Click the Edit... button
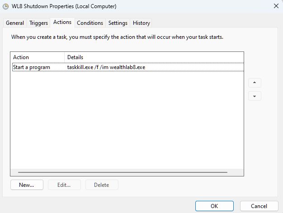The width and height of the screenshot is (283, 213). point(64,185)
